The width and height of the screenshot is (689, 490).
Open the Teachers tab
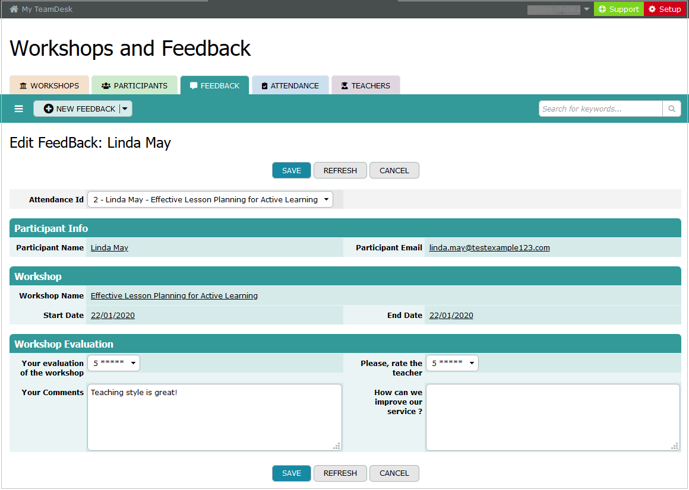coord(366,85)
